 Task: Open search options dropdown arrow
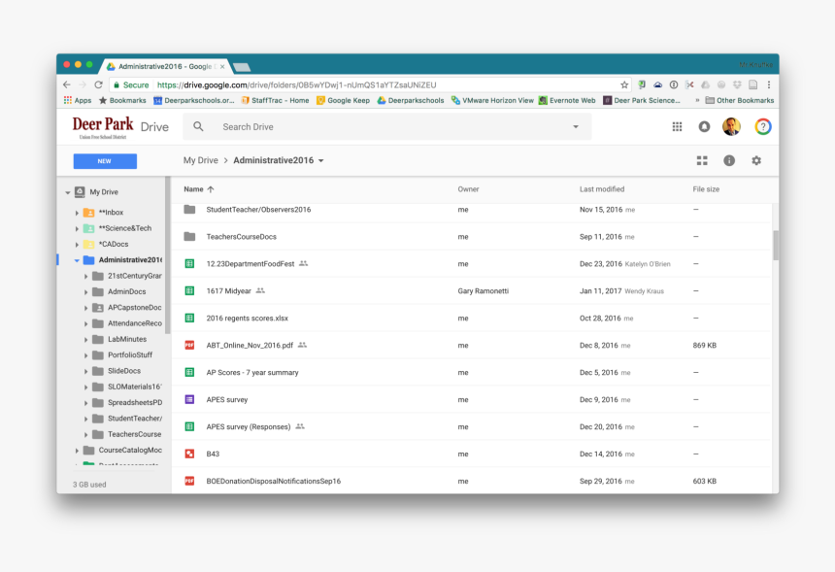click(575, 126)
